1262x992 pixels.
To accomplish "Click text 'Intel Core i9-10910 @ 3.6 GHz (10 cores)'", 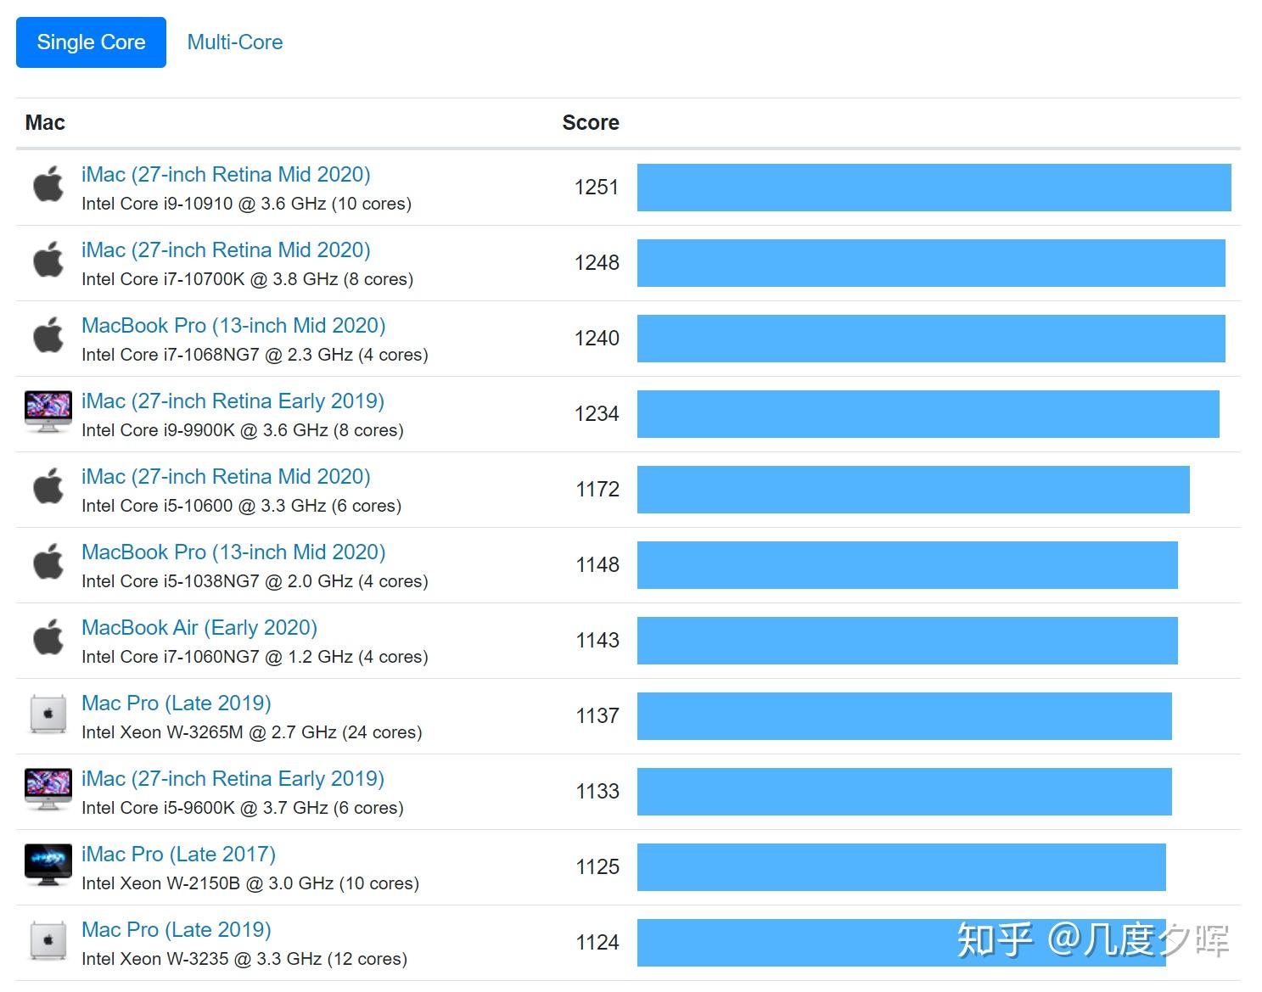I will [x=246, y=204].
